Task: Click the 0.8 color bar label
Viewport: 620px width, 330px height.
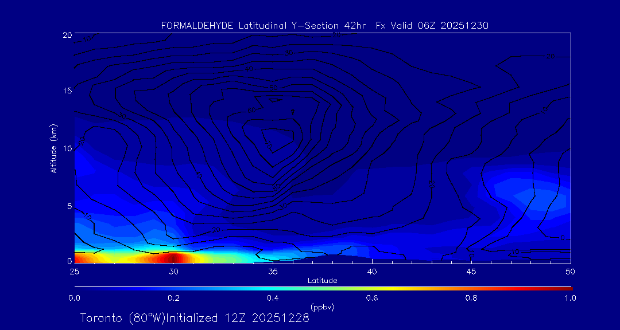Action: 471,298
